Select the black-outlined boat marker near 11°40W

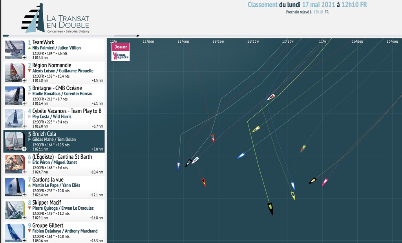click(188, 163)
